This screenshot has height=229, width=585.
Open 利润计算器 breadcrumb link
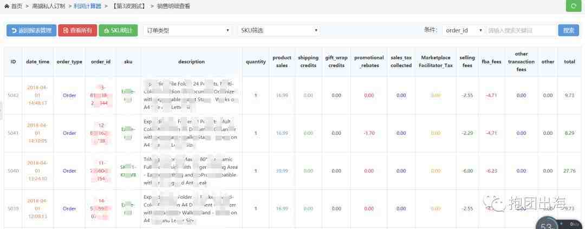click(x=87, y=6)
